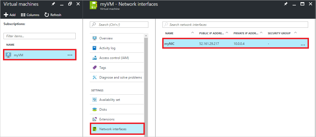Go to Availability set settings
Screen dimensions: 316x137
coord(117,99)
